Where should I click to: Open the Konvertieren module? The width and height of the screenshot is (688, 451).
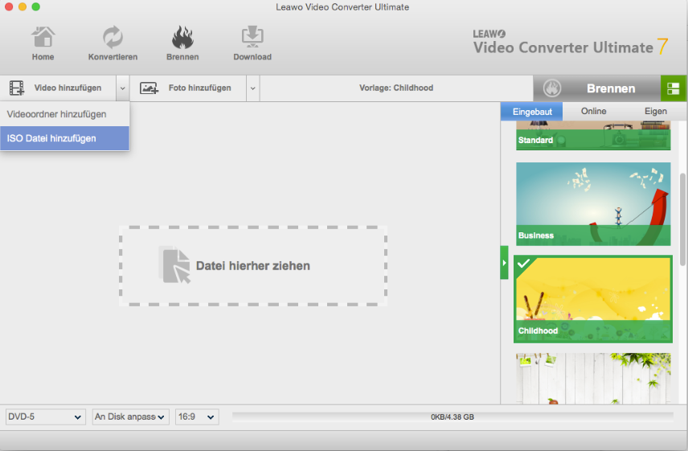pyautogui.click(x=113, y=43)
